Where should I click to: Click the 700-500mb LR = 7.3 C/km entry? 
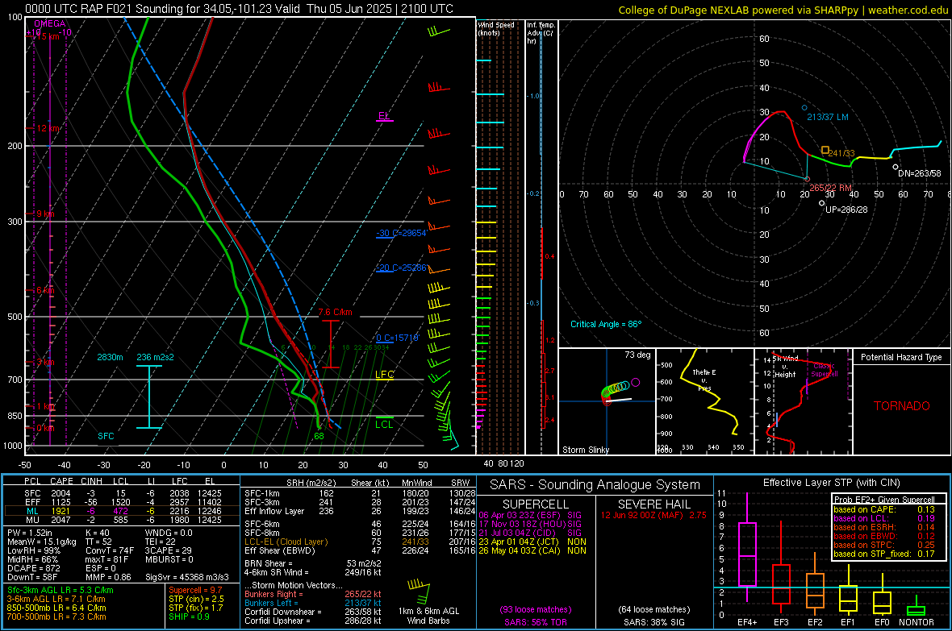point(56,616)
